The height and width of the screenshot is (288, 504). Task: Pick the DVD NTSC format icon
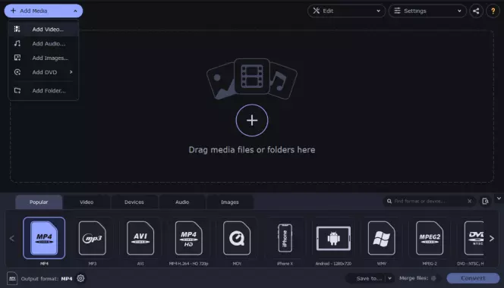click(474, 238)
